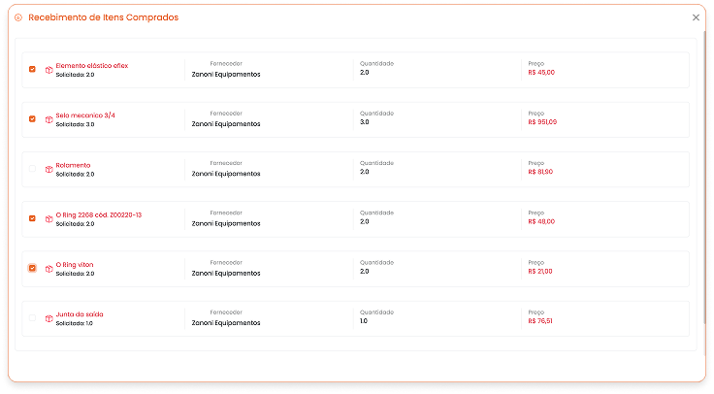714x394 pixels.
Task: Deselect the Selo mecanico 3/4 checkbox
Action: (32, 118)
